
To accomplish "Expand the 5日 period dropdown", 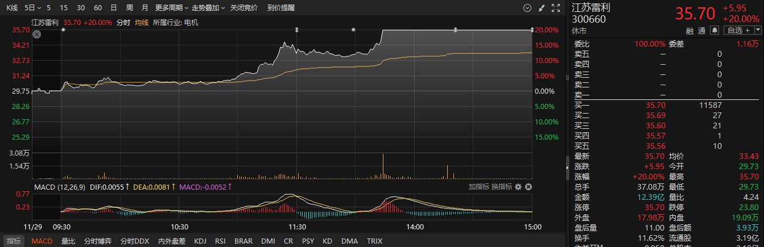I will pos(32,8).
